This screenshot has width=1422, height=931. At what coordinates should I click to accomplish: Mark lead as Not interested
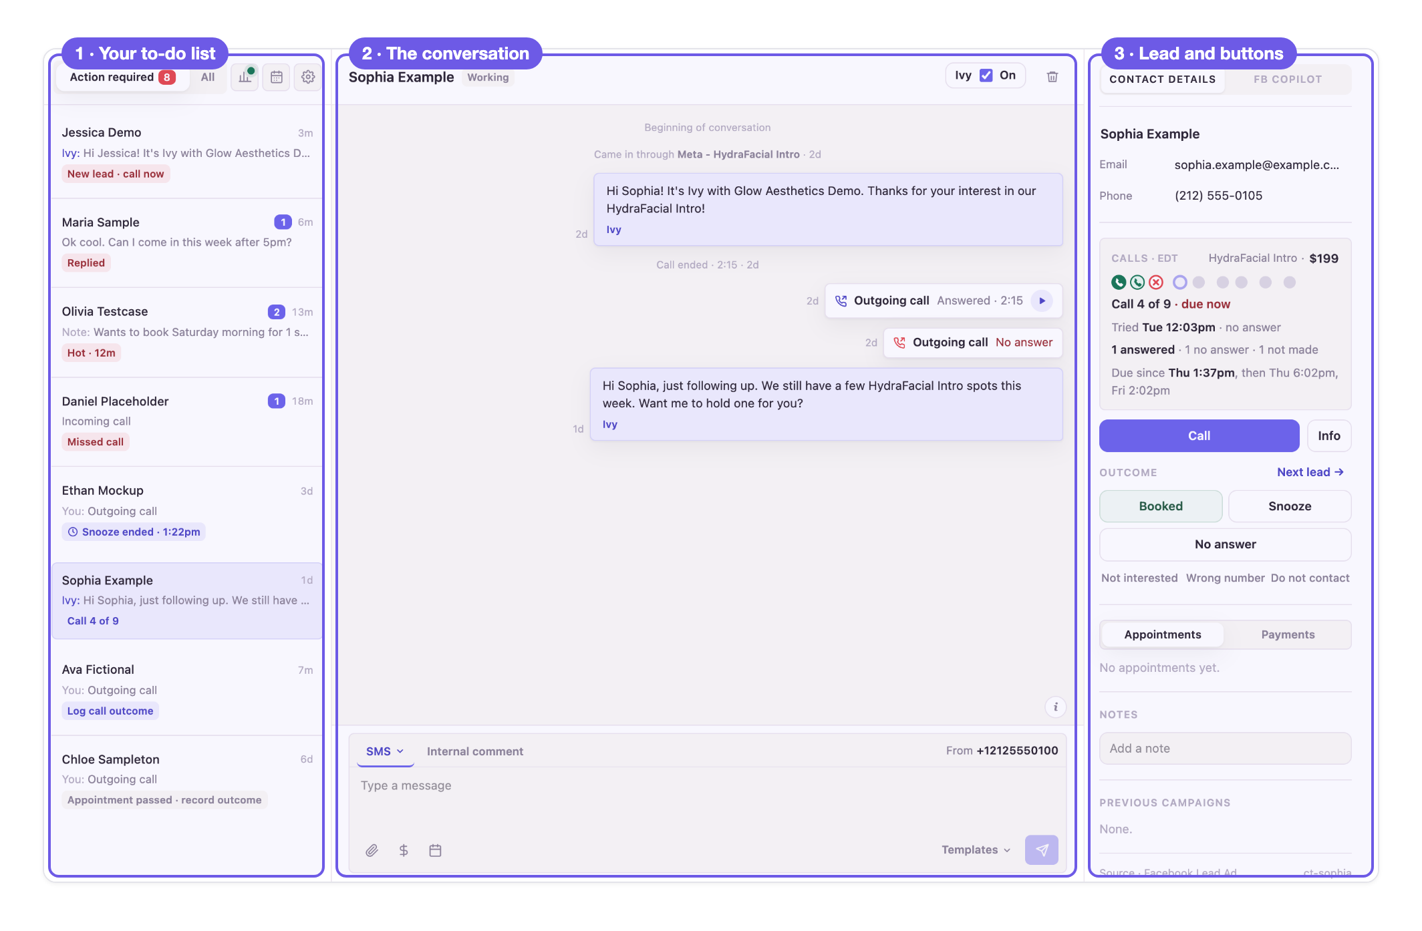point(1139,578)
